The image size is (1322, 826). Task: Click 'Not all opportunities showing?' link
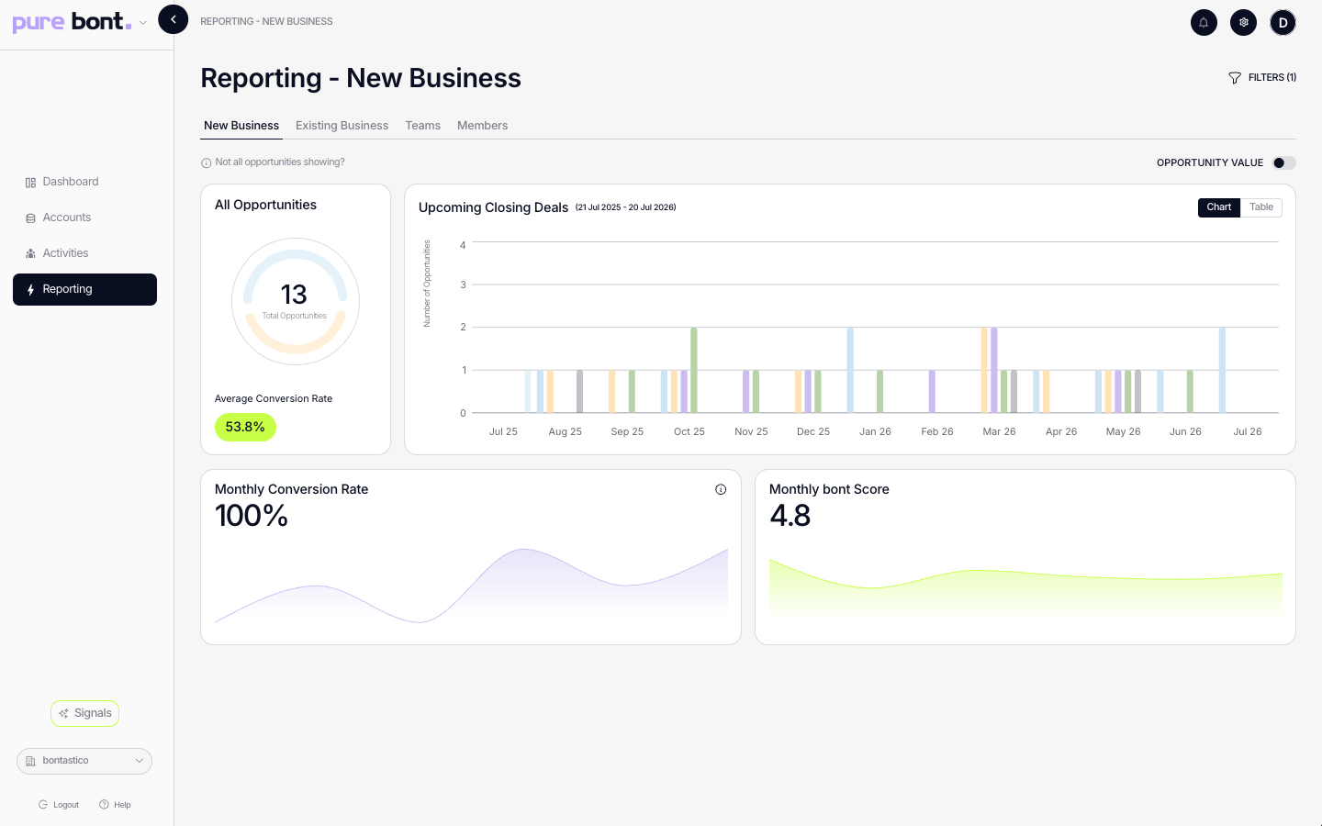(279, 162)
